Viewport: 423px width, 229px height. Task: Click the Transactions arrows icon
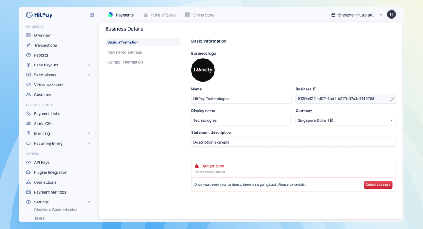coord(29,45)
